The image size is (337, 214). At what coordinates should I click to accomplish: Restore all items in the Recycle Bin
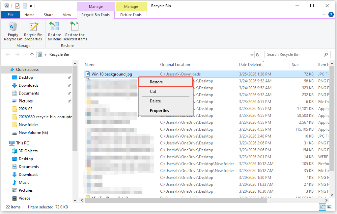(54, 31)
